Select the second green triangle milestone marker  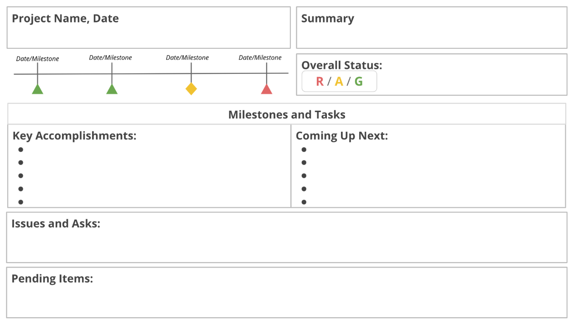(112, 89)
